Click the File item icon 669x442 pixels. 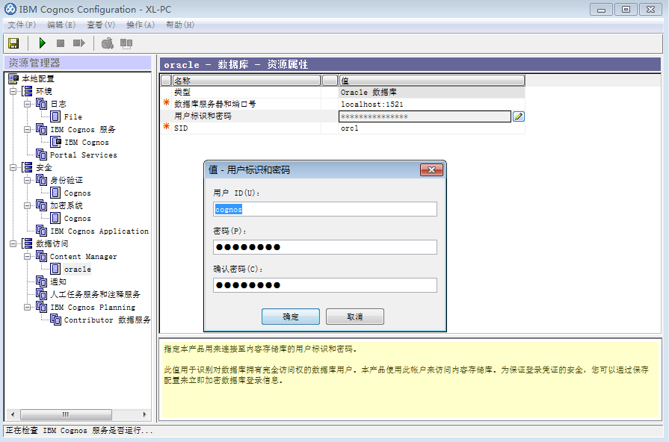[x=55, y=116]
